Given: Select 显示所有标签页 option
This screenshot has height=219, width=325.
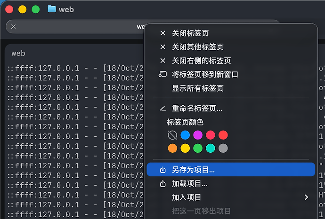Looking at the screenshot, I should (231, 88).
